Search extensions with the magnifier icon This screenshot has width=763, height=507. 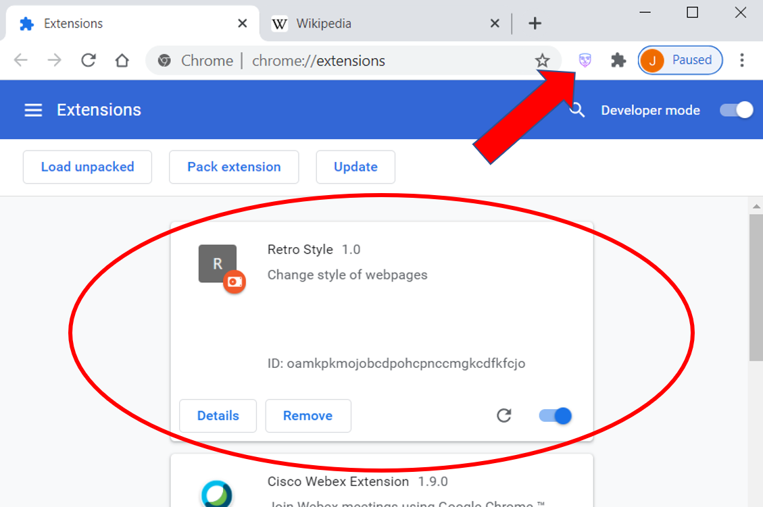577,110
